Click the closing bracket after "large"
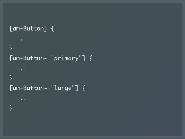 77,88
